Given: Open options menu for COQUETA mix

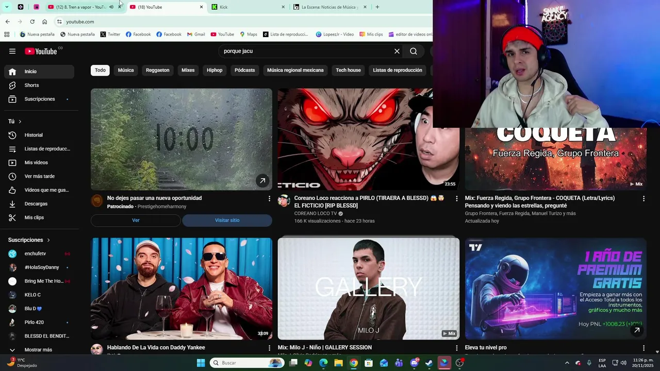Looking at the screenshot, I should [643, 198].
